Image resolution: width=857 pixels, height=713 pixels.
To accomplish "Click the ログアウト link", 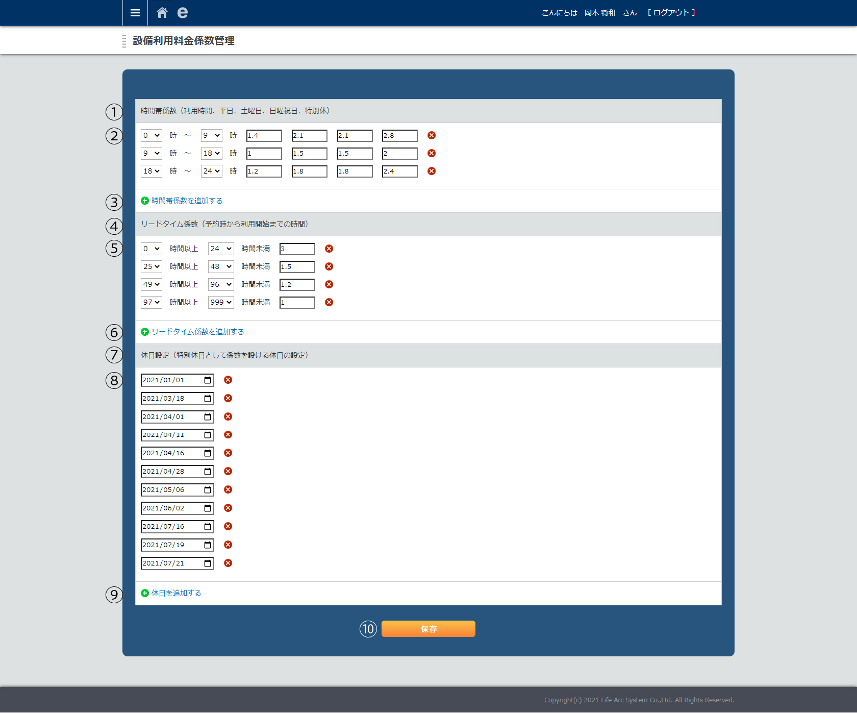I will click(671, 13).
